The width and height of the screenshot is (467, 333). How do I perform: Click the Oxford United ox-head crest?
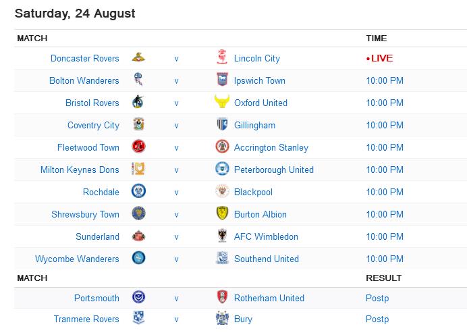coord(221,103)
